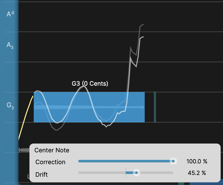223x185 pixels.
Task: Click the A# key in the pitch ruler
Action: pos(10,14)
